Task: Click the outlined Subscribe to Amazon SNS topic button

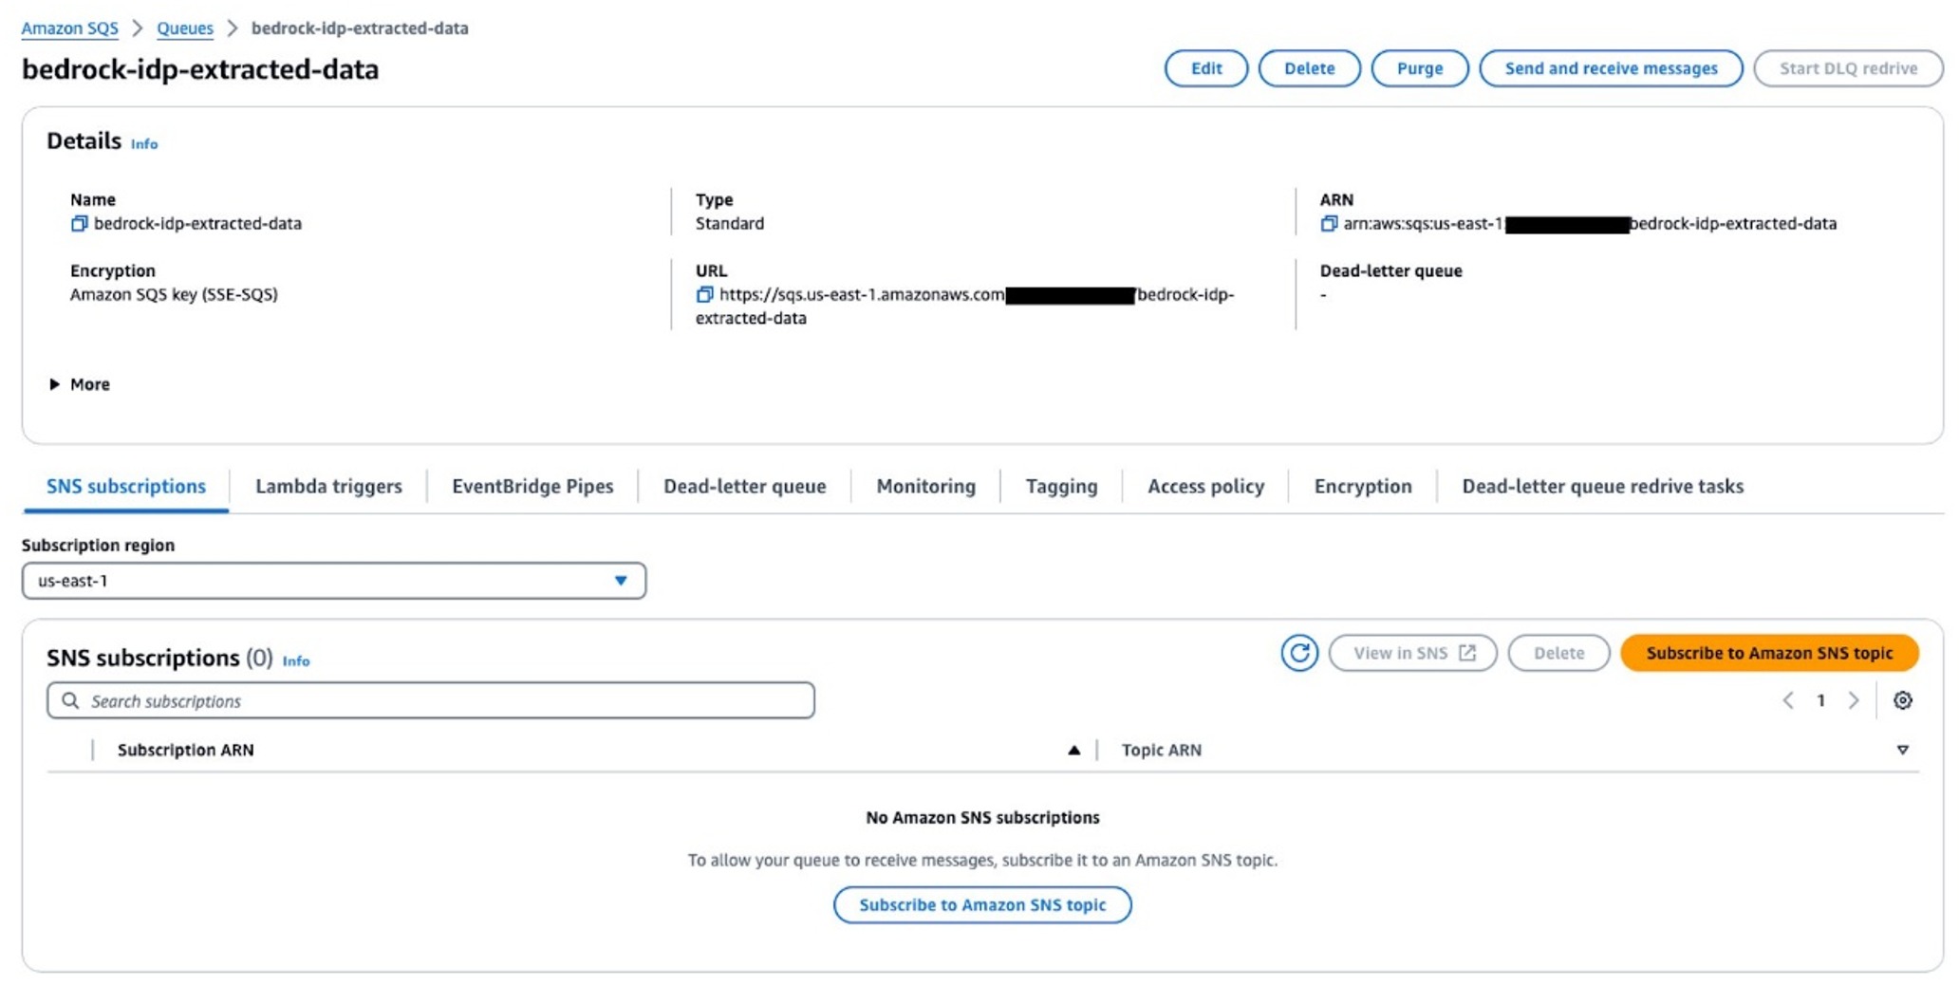Action: click(x=982, y=905)
